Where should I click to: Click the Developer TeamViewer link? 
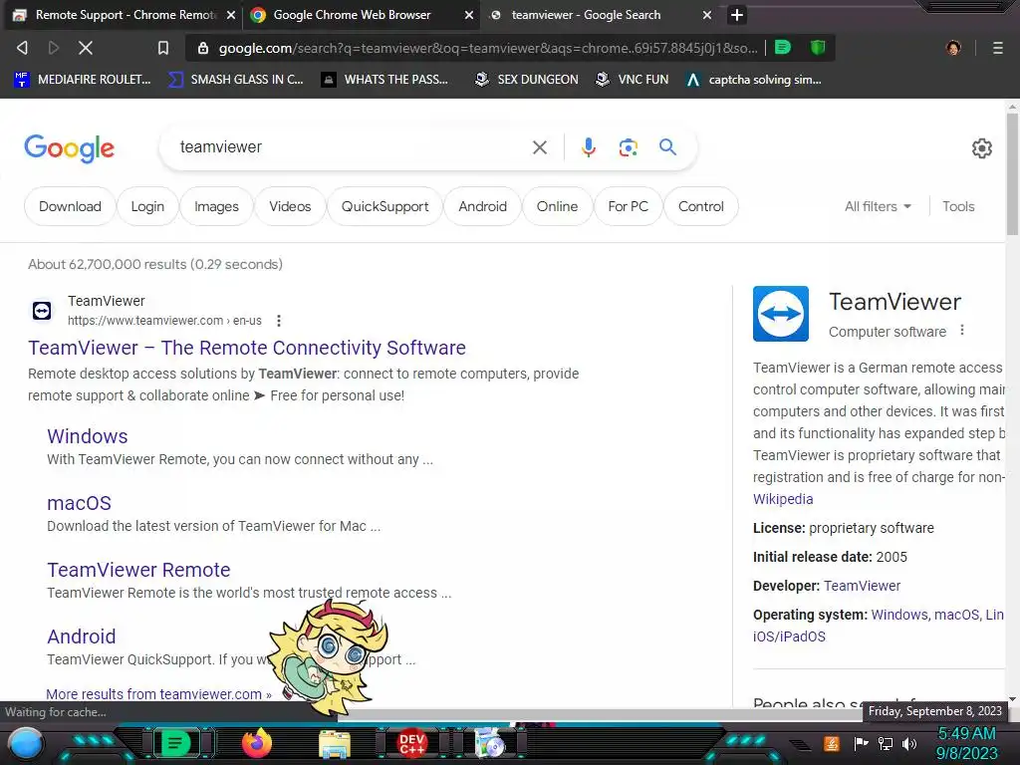pos(862,586)
